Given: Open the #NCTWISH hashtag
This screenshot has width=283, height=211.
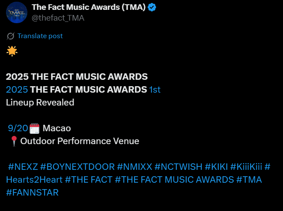Looking at the screenshot, I should tap(178, 167).
